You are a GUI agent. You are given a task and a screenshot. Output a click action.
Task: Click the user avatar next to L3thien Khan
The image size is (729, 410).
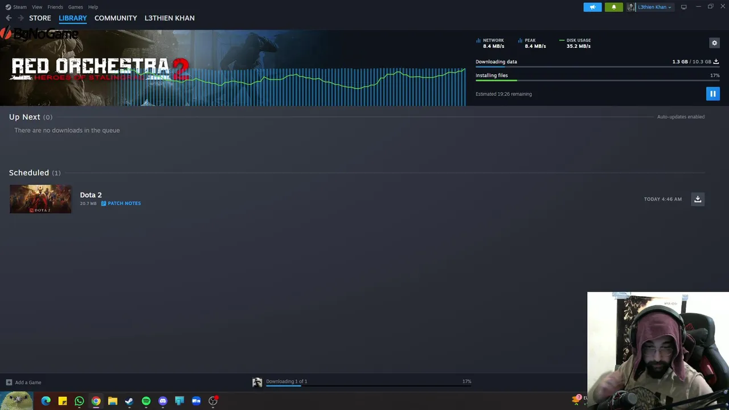pyautogui.click(x=631, y=7)
